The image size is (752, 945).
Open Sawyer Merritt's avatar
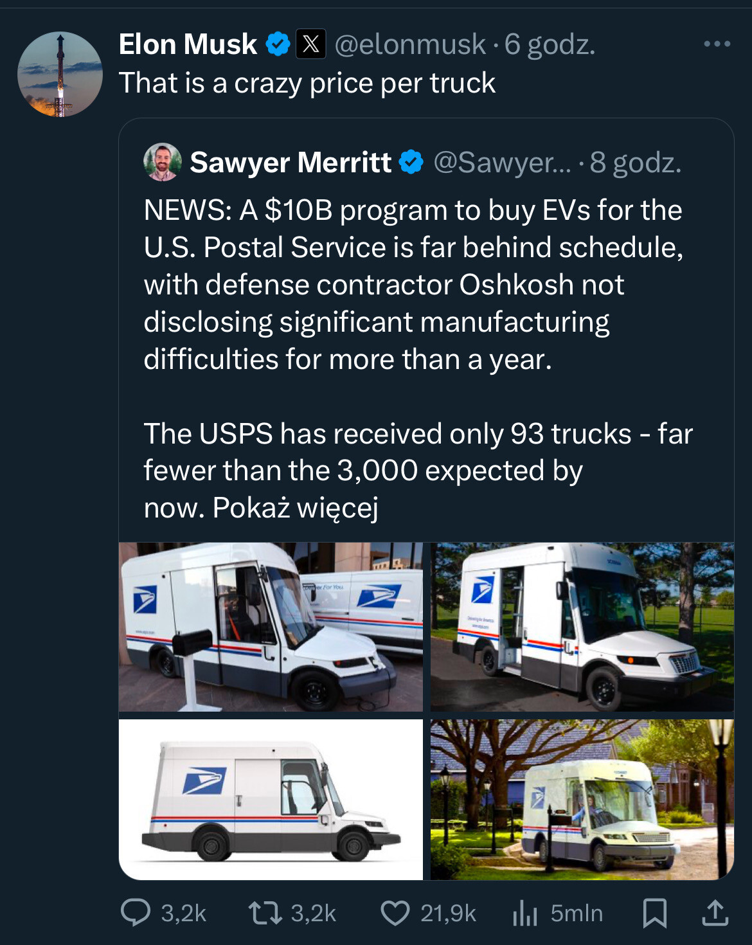[163, 162]
